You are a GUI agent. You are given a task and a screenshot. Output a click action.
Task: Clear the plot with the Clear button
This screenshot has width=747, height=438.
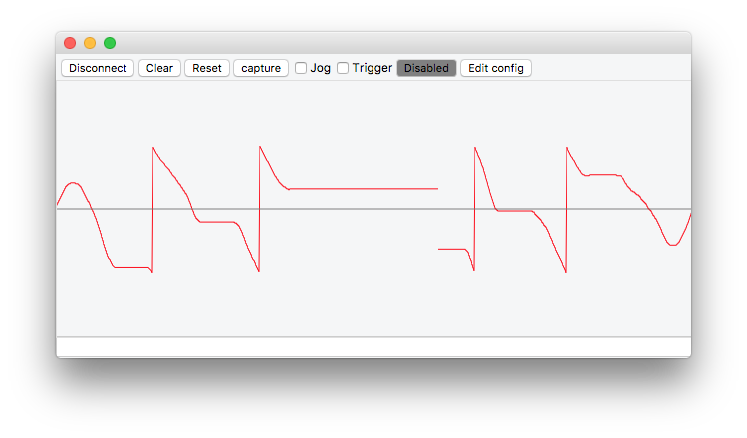point(159,68)
